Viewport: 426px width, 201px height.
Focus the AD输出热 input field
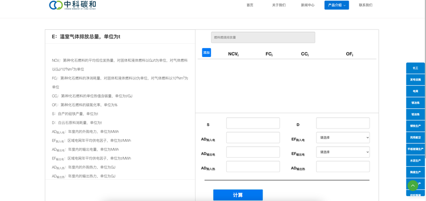click(x=343, y=166)
